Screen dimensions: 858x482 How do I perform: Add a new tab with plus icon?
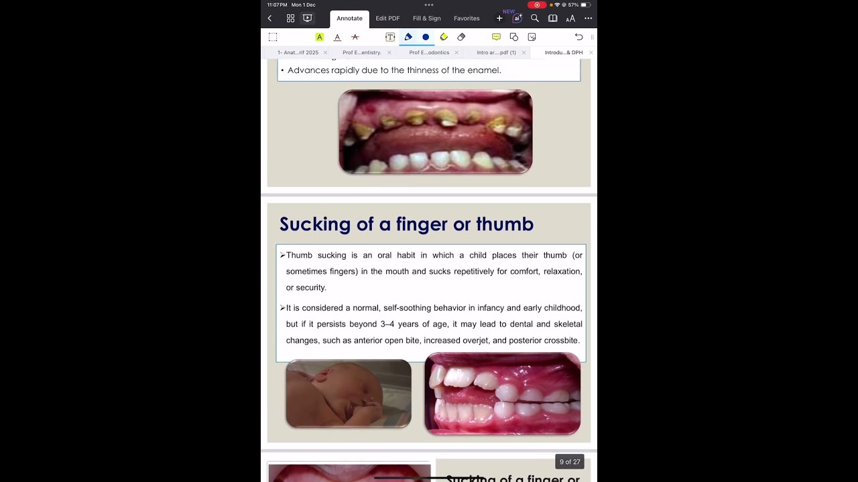[499, 19]
